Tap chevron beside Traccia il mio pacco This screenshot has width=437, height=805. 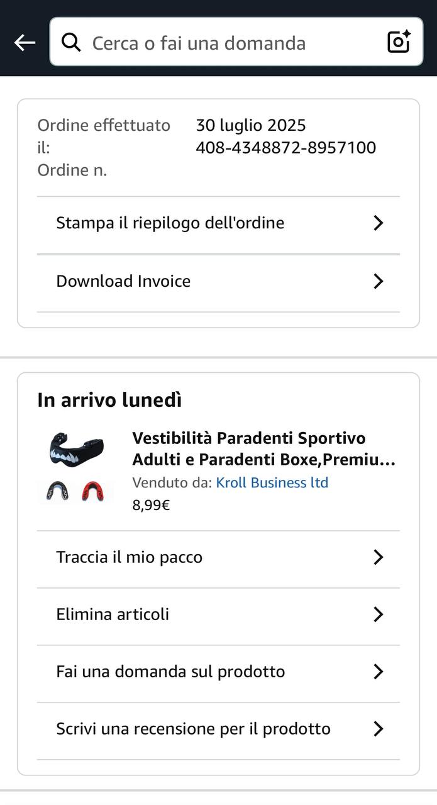pyautogui.click(x=378, y=557)
